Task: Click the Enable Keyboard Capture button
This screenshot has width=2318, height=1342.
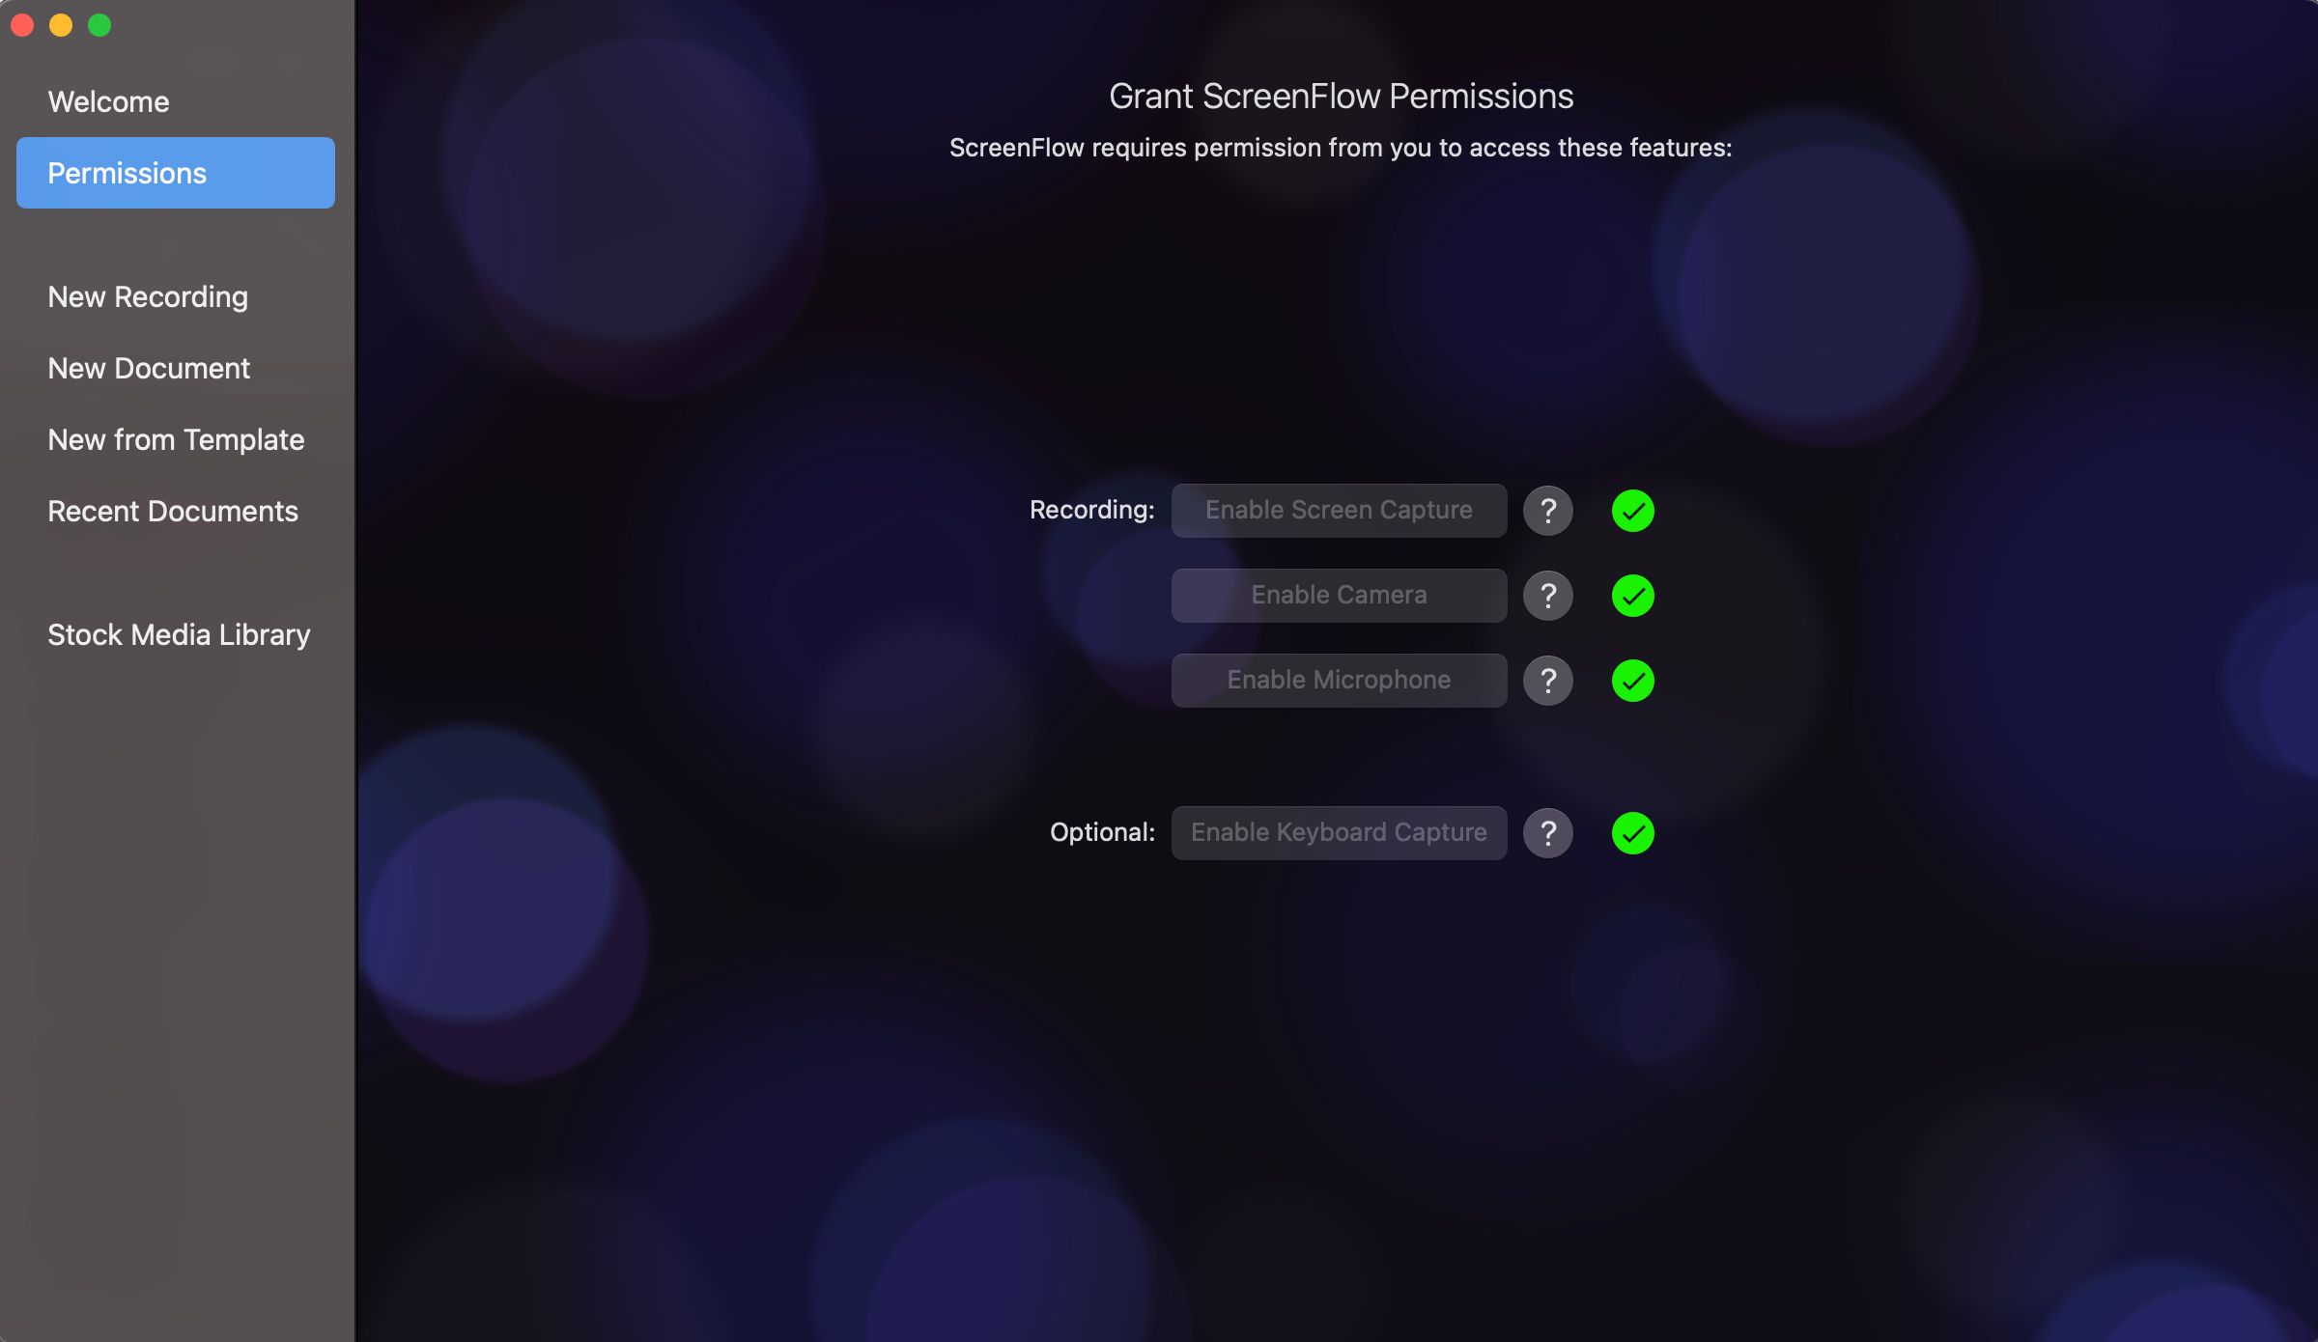Action: coord(1339,832)
